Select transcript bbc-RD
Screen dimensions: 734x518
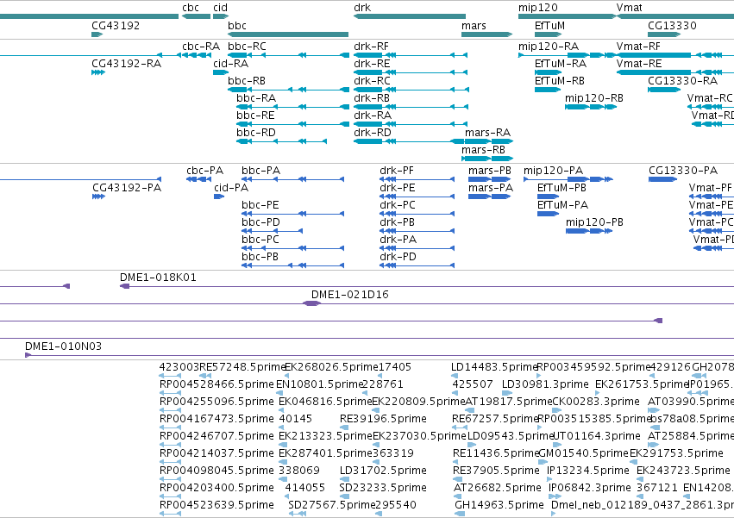pos(281,141)
